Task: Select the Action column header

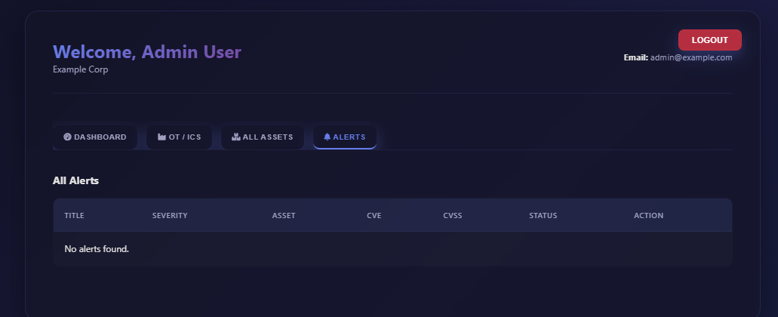Action: pos(649,216)
